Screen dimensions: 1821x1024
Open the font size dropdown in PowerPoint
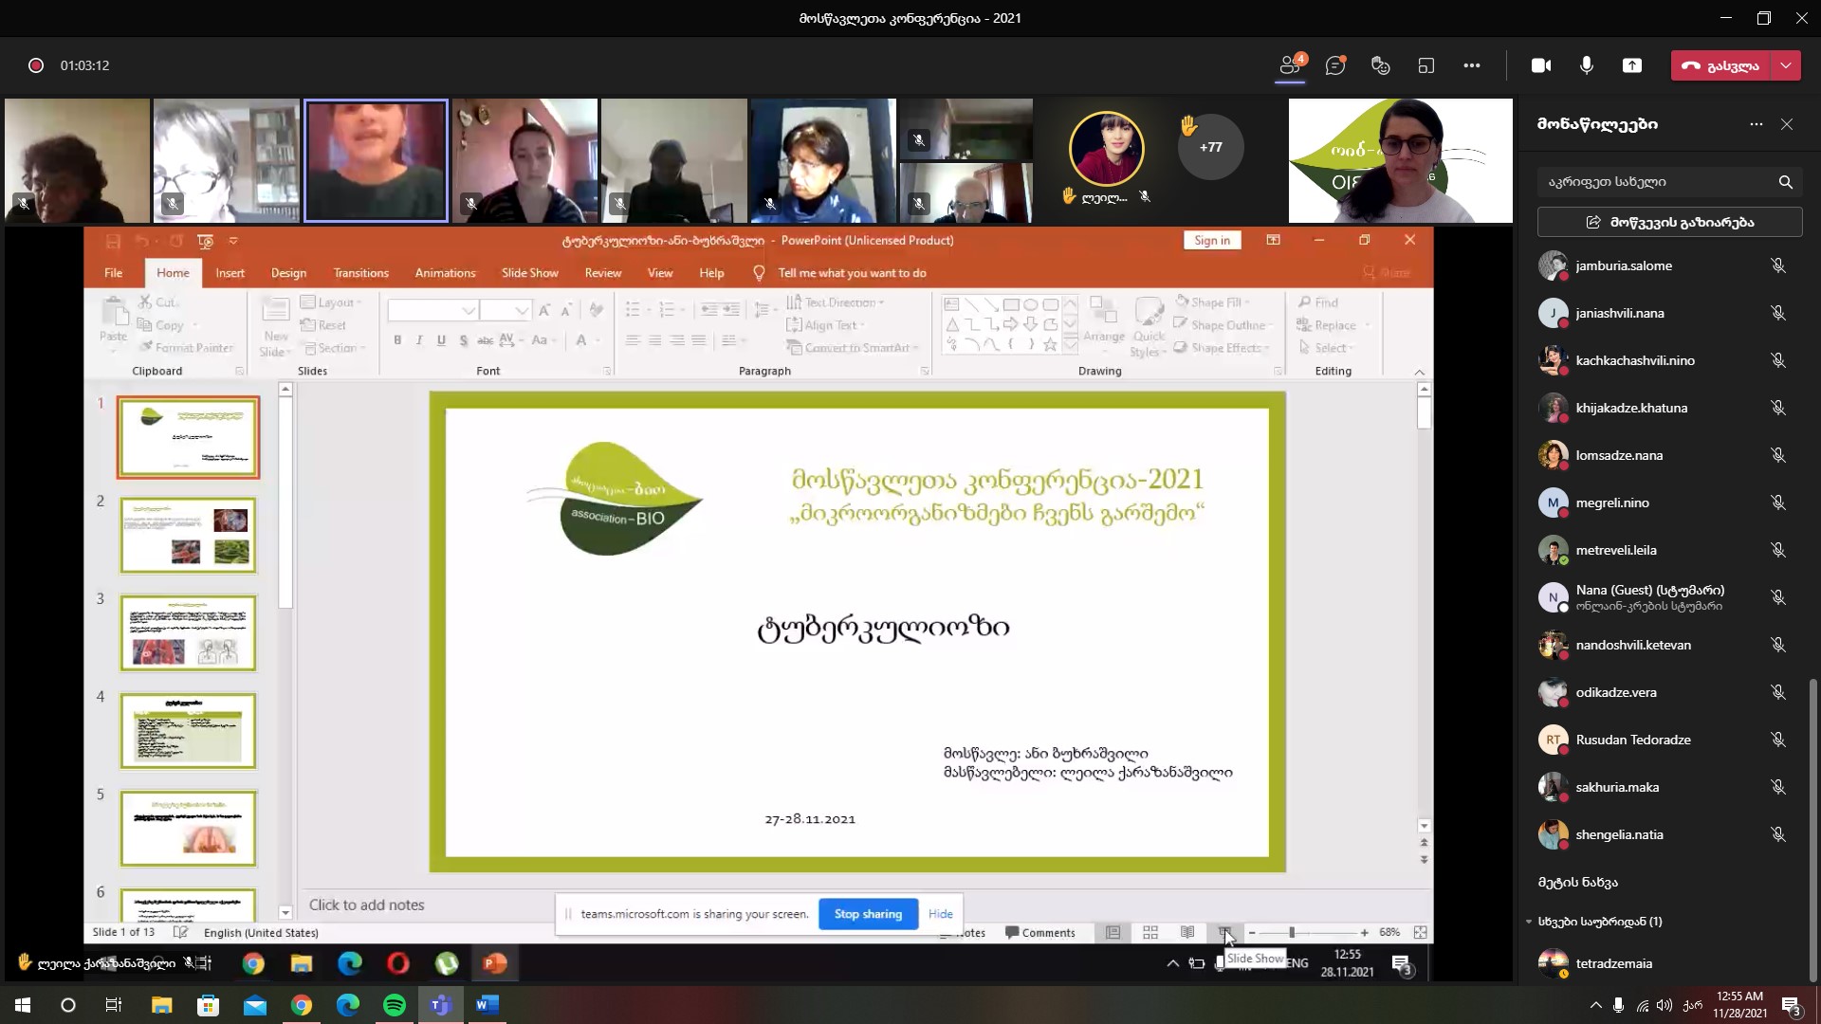pyautogui.click(x=521, y=311)
